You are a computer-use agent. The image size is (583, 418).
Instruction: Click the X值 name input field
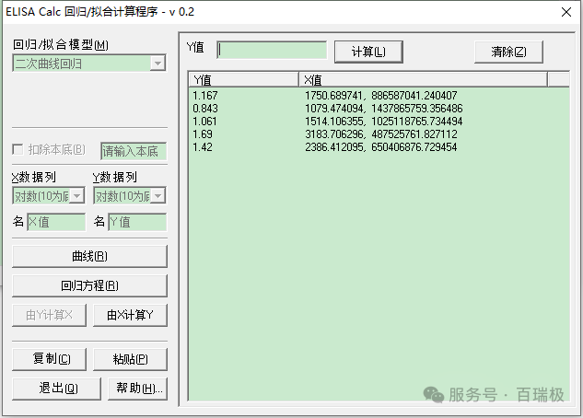coord(56,222)
